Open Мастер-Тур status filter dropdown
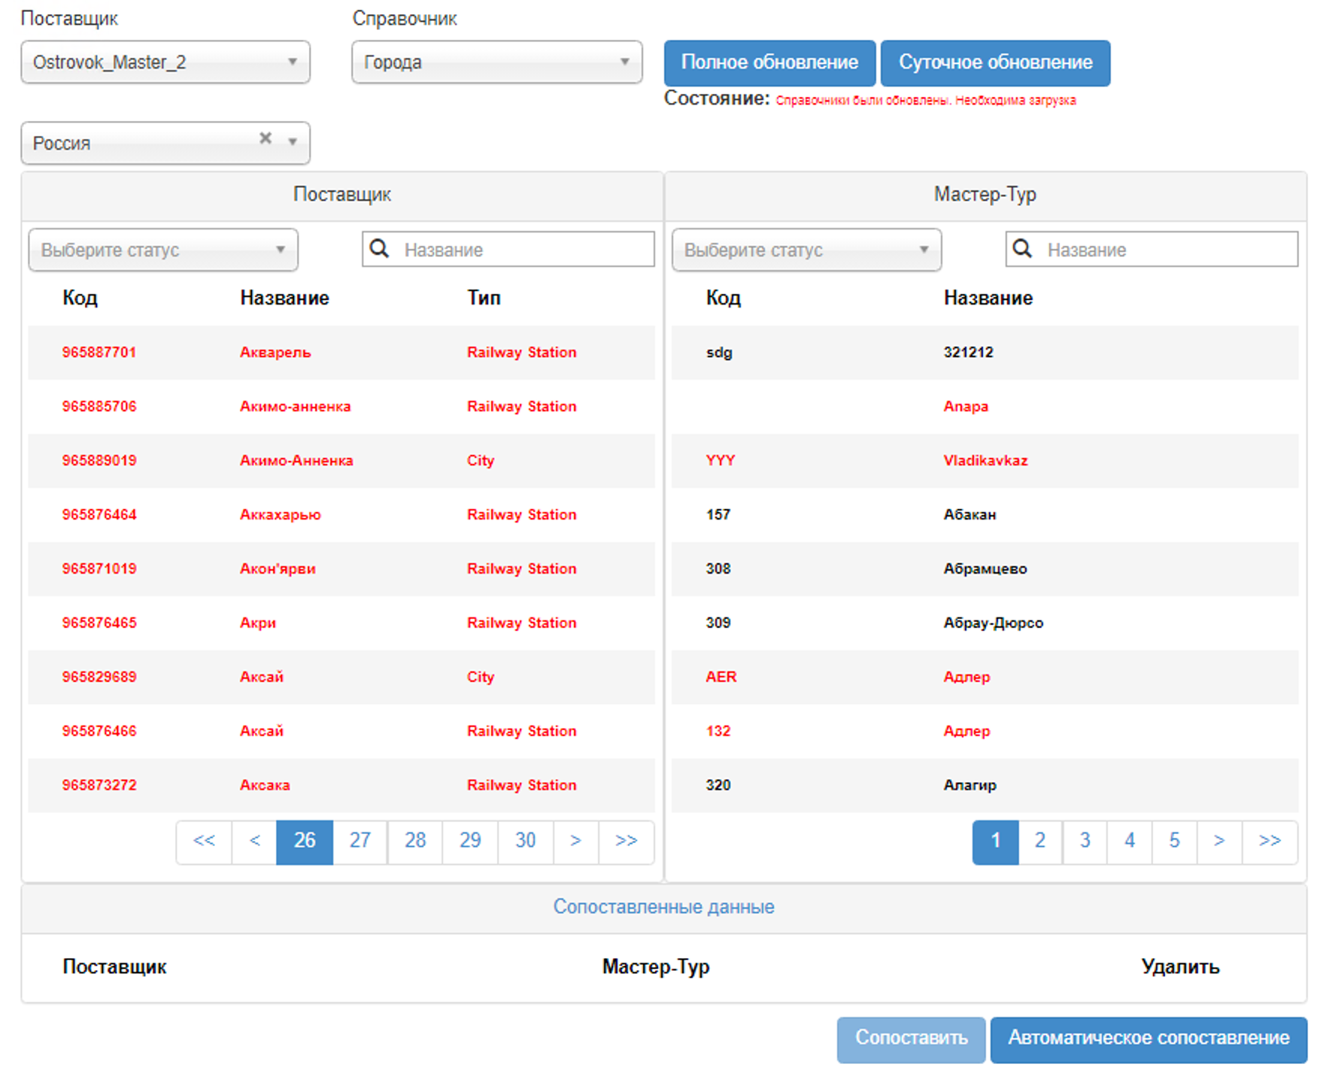This screenshot has height=1073, width=1329. (806, 250)
